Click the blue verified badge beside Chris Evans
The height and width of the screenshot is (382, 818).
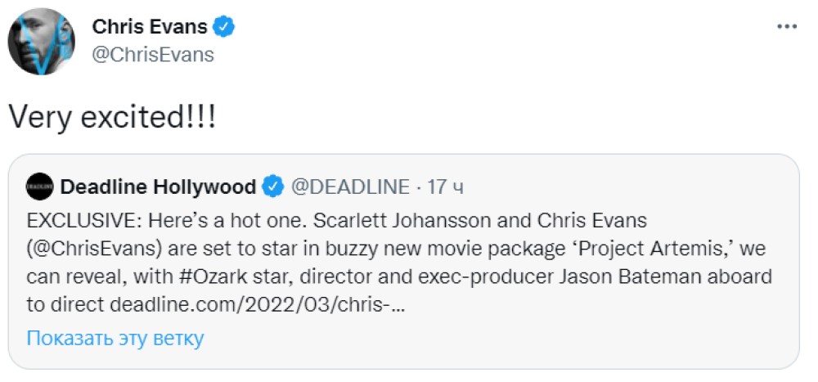224,26
